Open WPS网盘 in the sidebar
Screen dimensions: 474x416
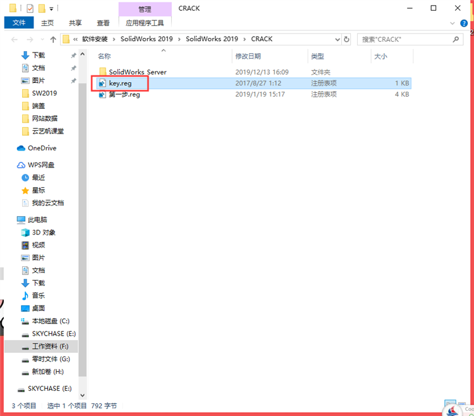pyautogui.click(x=35, y=165)
